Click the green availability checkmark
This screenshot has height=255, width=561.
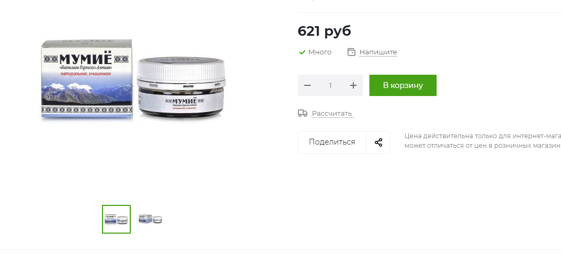pyautogui.click(x=302, y=52)
